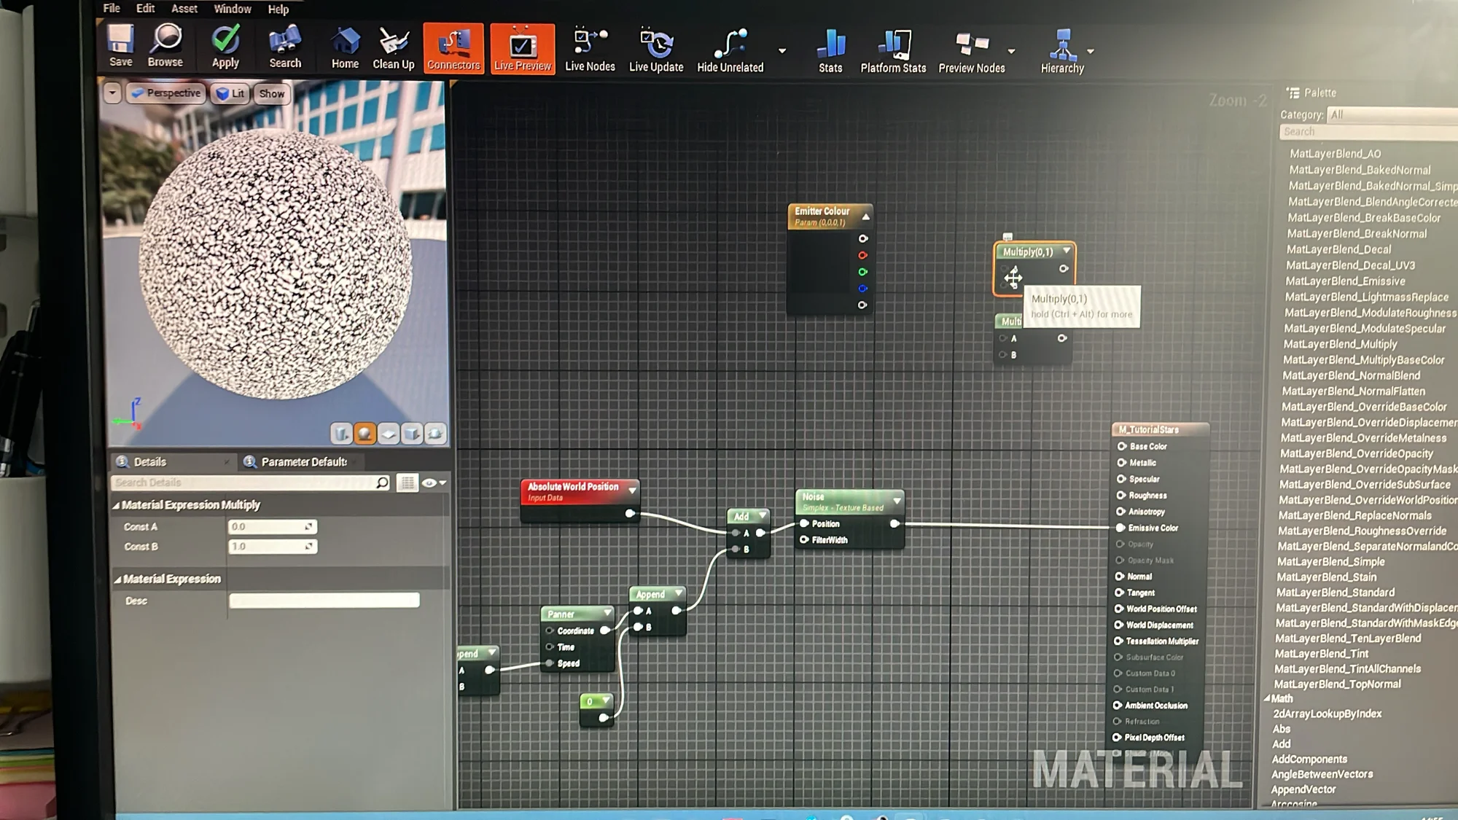Click the red output pin on Emitter Colour
This screenshot has width=1458, height=820.
[862, 256]
